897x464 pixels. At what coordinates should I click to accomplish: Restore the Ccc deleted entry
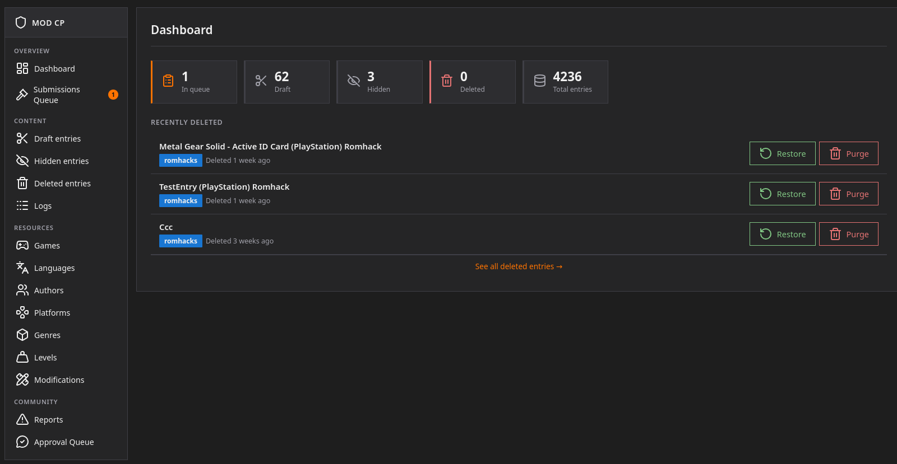click(782, 234)
